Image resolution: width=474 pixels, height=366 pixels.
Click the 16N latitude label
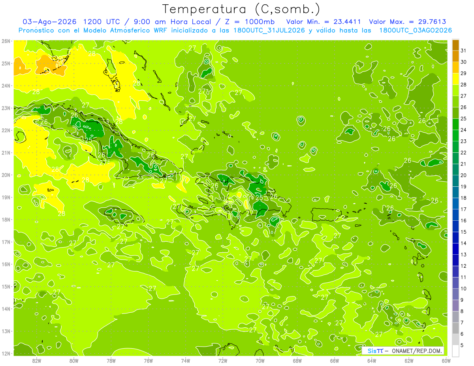click(x=6, y=264)
